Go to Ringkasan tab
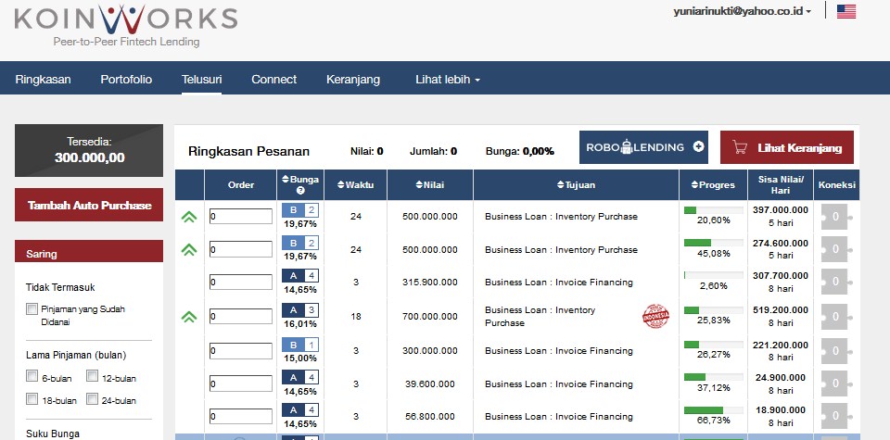The image size is (890, 440). pyautogui.click(x=44, y=80)
